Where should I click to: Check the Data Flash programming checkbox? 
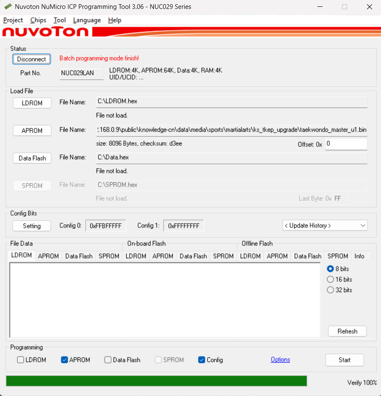108,360
